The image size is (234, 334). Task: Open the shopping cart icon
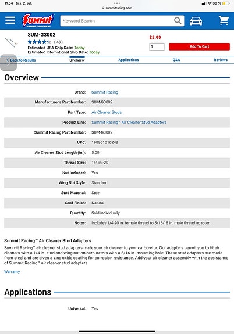224,20
